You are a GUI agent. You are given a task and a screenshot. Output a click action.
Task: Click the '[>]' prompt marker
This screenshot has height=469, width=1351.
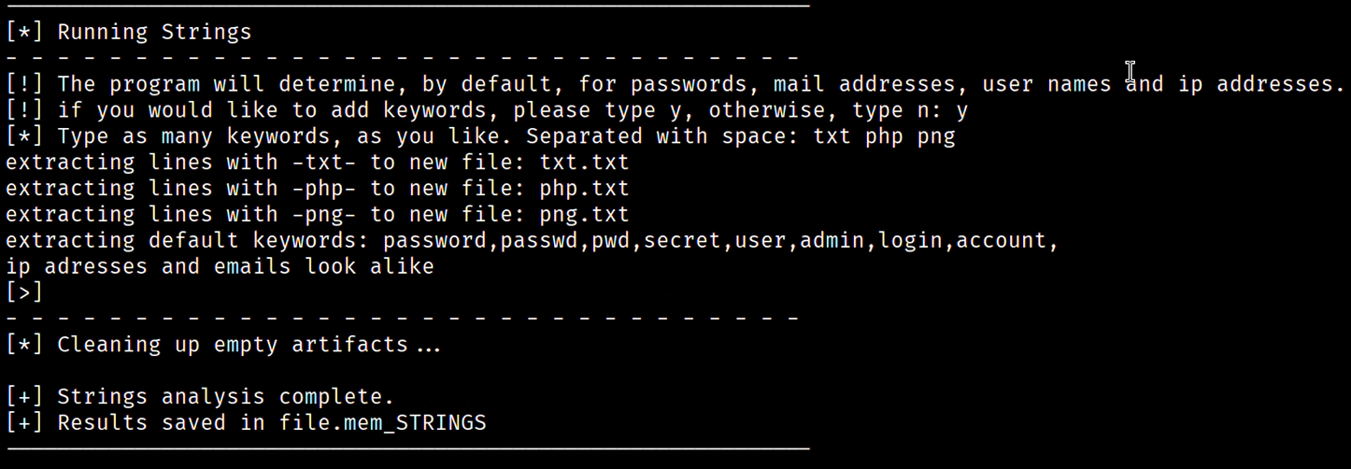(x=24, y=292)
